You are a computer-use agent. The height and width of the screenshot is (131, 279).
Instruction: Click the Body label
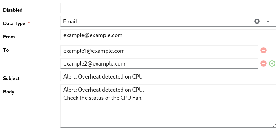(x=9, y=92)
